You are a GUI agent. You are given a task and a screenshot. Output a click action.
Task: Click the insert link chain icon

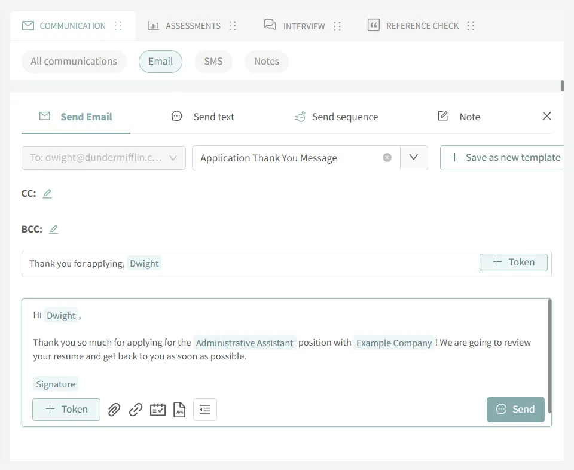136,410
